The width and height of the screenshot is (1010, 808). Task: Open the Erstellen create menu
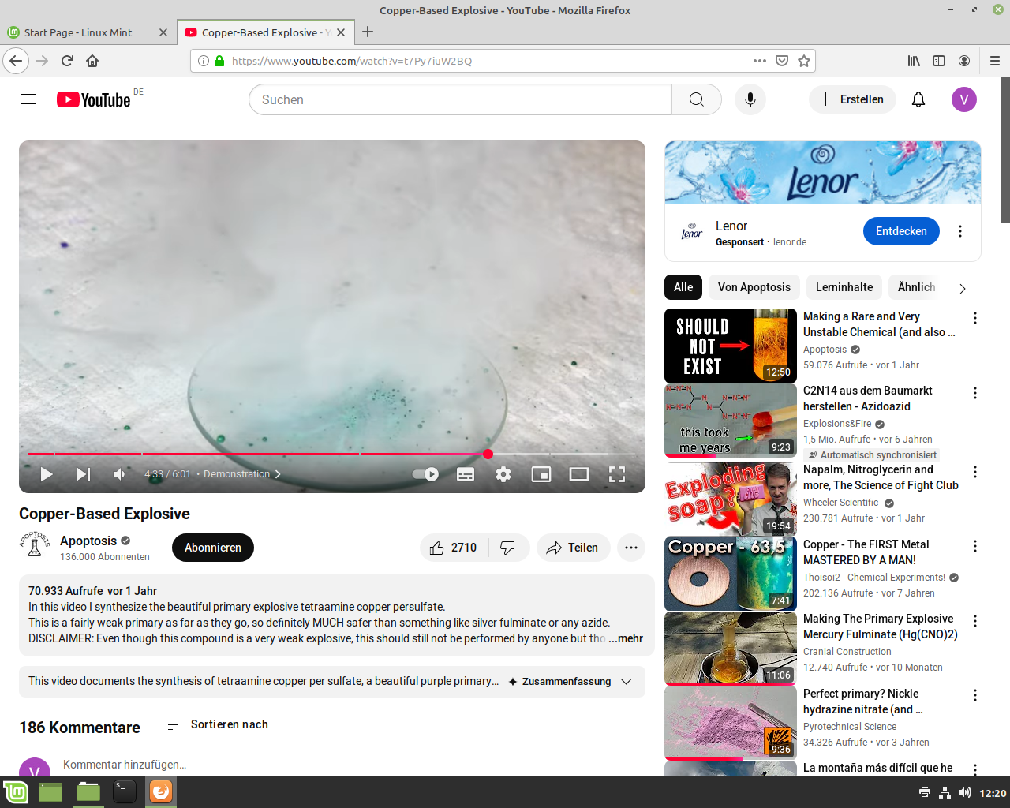coord(852,99)
